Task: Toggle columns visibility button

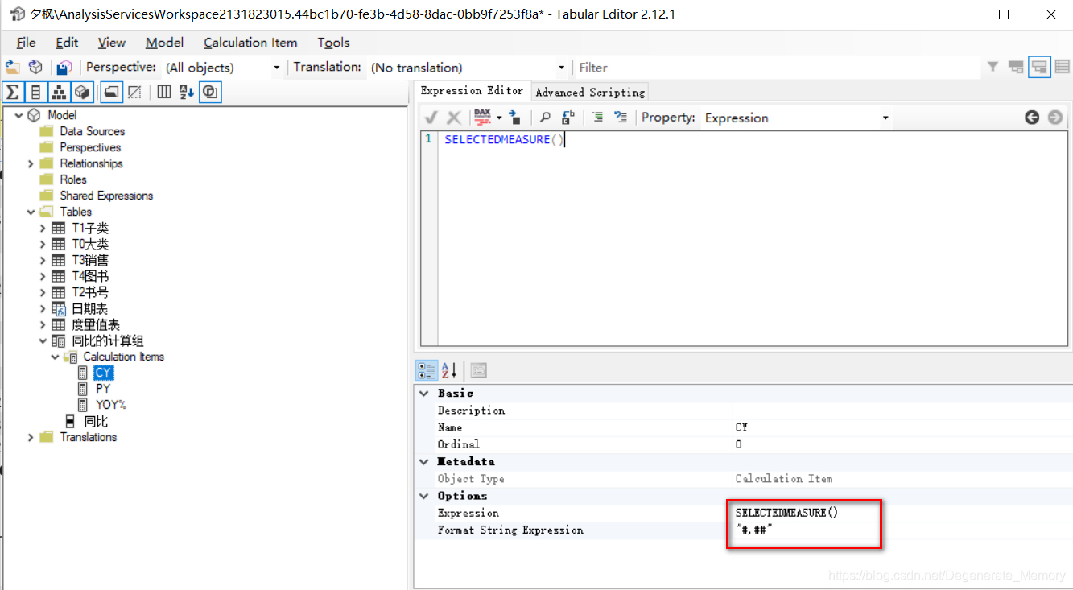Action: click(x=35, y=92)
